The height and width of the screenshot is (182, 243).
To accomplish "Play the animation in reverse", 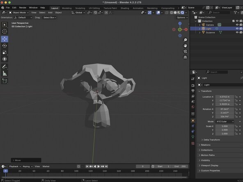I will coord(95,166).
